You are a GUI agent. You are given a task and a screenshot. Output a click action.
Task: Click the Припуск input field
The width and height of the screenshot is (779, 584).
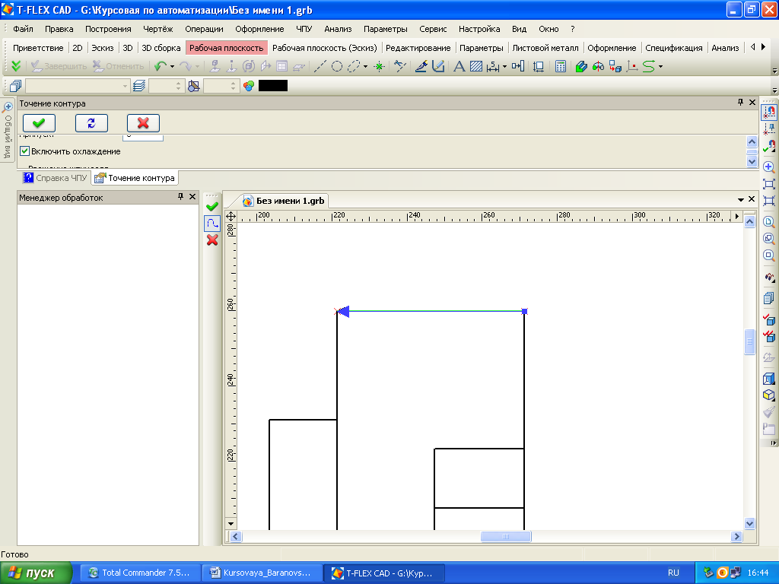point(142,137)
